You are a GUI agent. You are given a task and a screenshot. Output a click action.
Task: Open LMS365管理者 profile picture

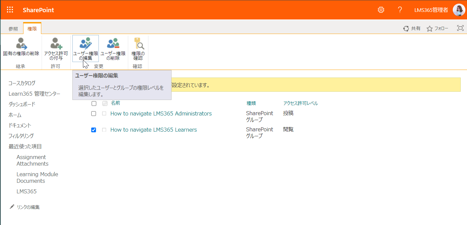point(459,10)
